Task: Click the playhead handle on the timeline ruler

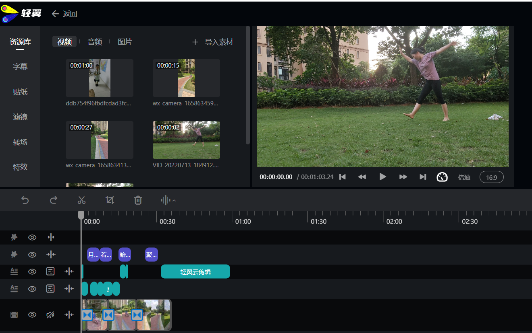Action: 81,215
